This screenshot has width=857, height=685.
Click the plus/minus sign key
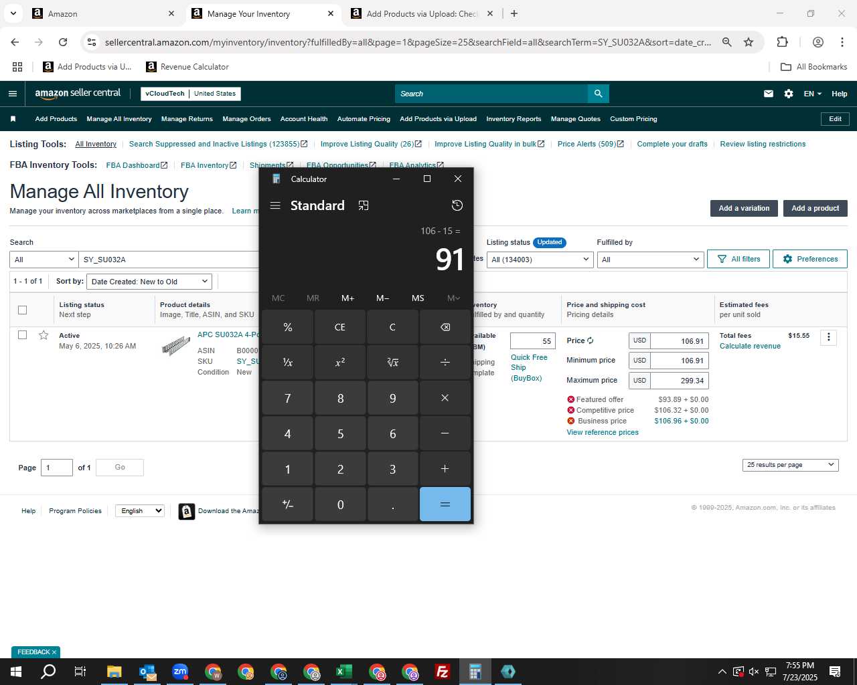point(287,504)
